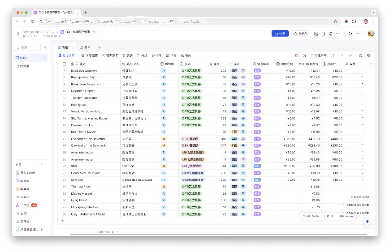This screenshot has height=252, width=390.
Task: Click the search magnifier icon in header
Action: point(350,34)
